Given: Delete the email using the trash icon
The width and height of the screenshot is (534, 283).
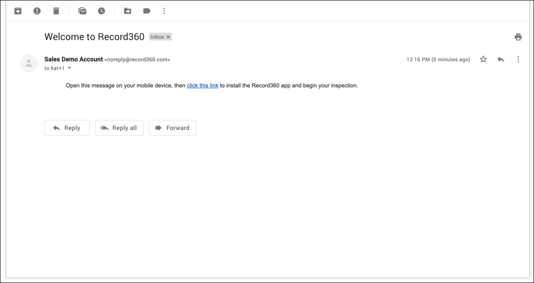Looking at the screenshot, I should coord(56,11).
